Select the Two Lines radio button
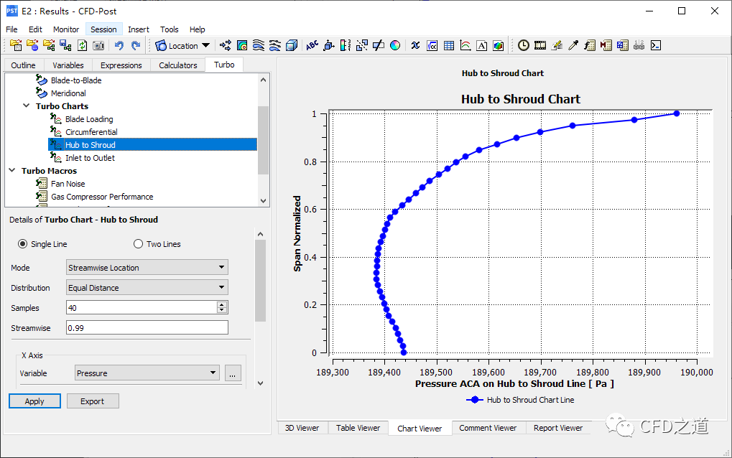This screenshot has width=732, height=458. click(139, 244)
